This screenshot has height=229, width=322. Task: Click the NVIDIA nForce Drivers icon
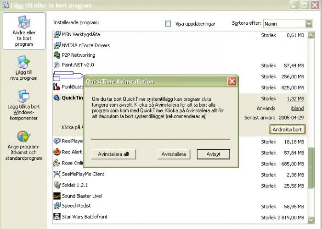[57, 45]
